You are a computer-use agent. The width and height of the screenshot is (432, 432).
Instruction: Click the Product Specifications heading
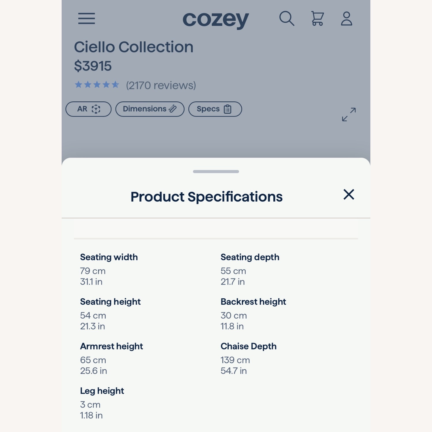tap(206, 197)
